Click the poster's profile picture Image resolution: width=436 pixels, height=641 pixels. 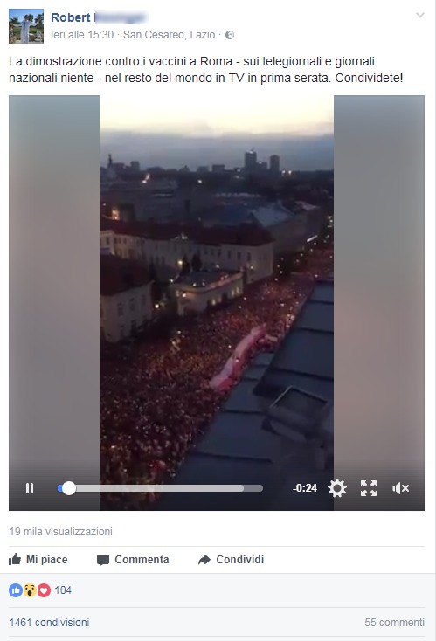pyautogui.click(x=26, y=26)
